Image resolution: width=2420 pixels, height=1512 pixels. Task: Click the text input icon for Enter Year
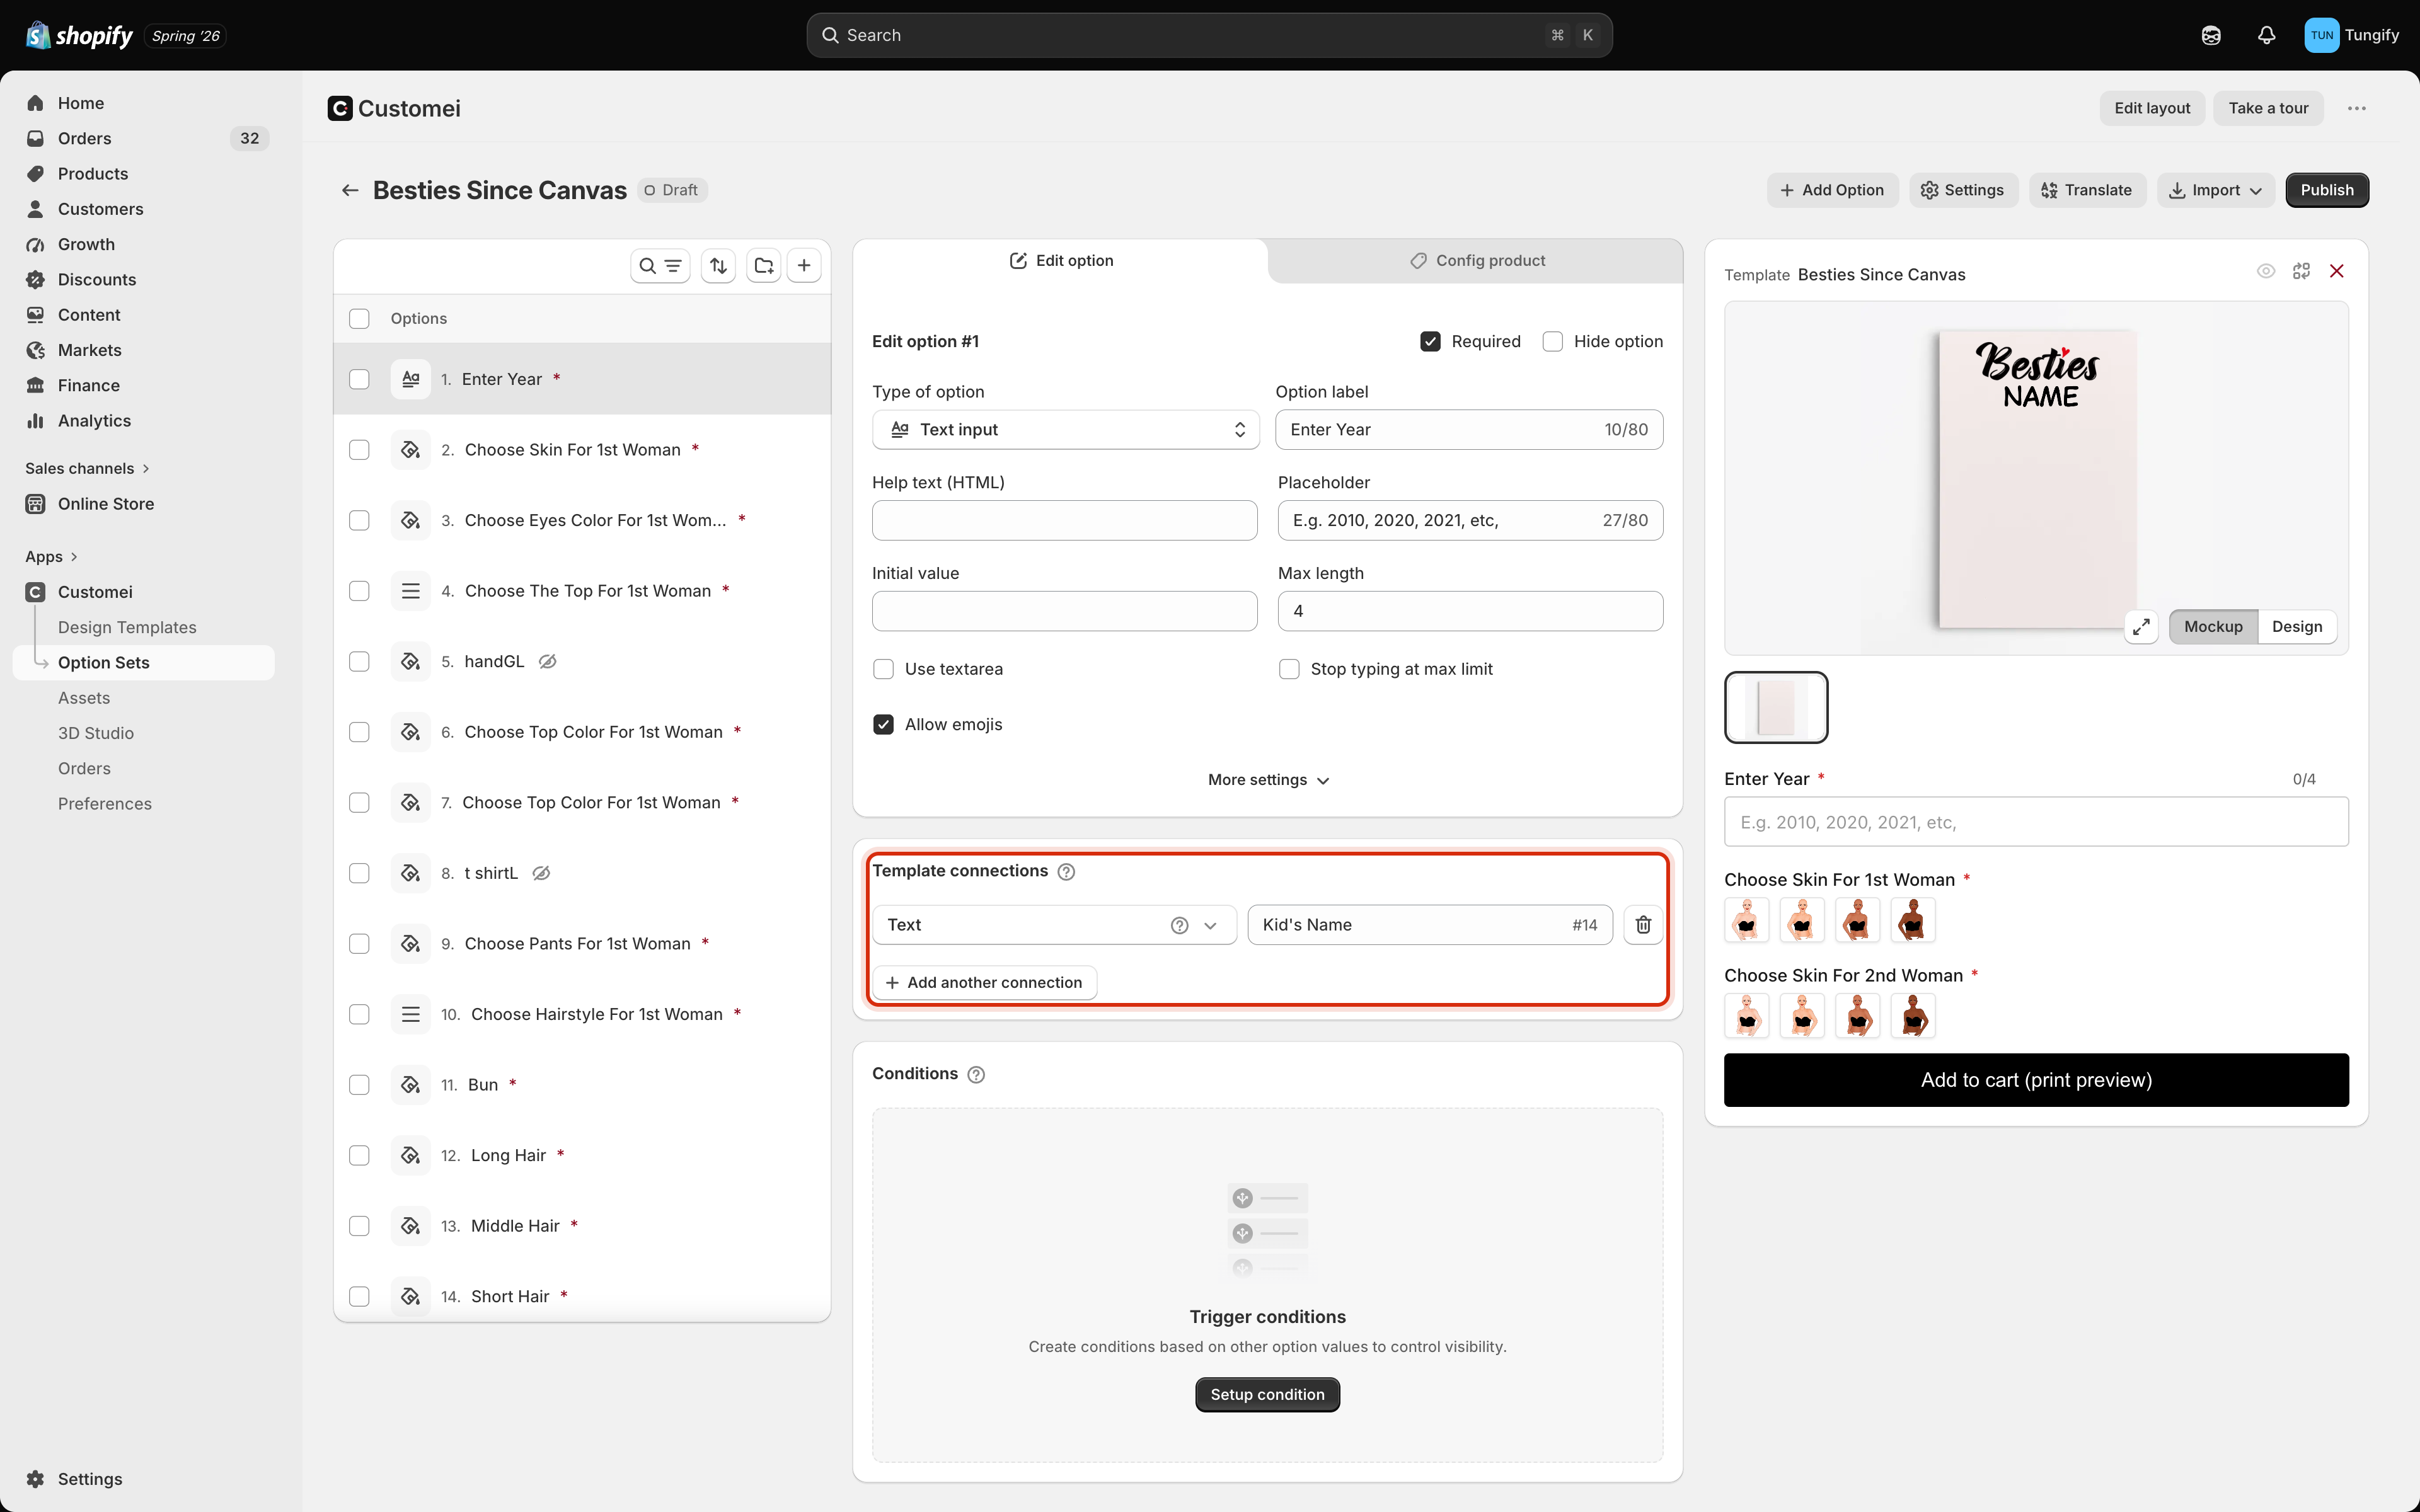410,379
